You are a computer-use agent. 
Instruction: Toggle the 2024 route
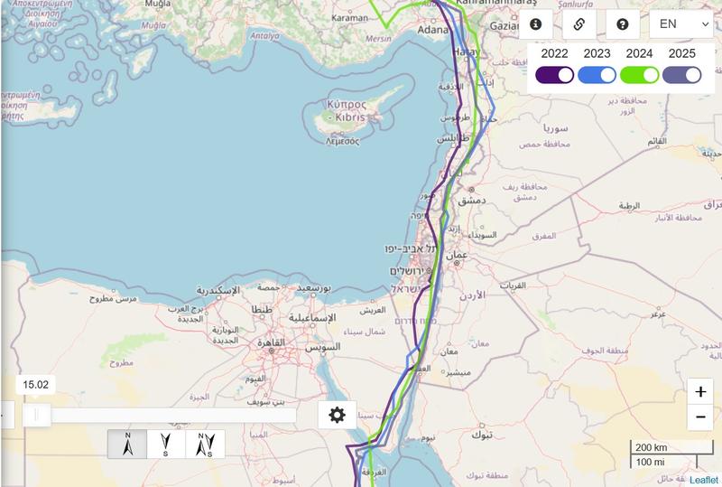coord(639,75)
